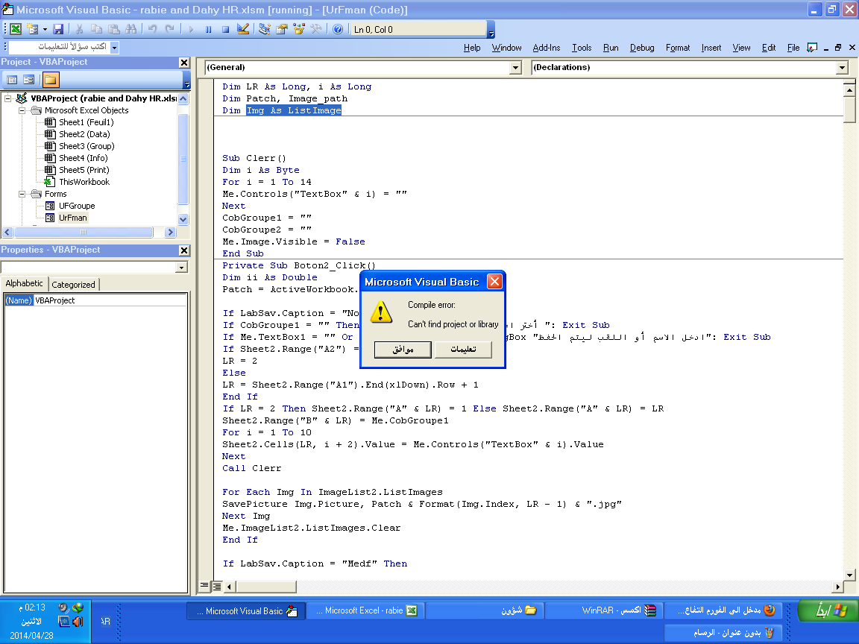Open the Run menu
This screenshot has width=859, height=644.
coord(611,48)
